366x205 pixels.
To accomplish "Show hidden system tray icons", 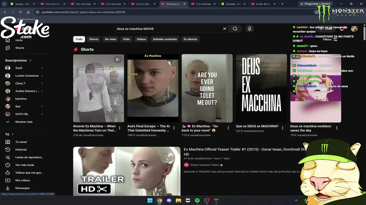I will pos(296,200).
